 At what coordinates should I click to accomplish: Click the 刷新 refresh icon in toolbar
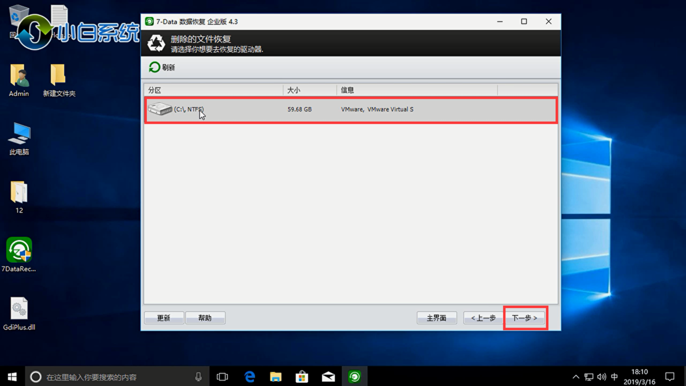pyautogui.click(x=154, y=67)
